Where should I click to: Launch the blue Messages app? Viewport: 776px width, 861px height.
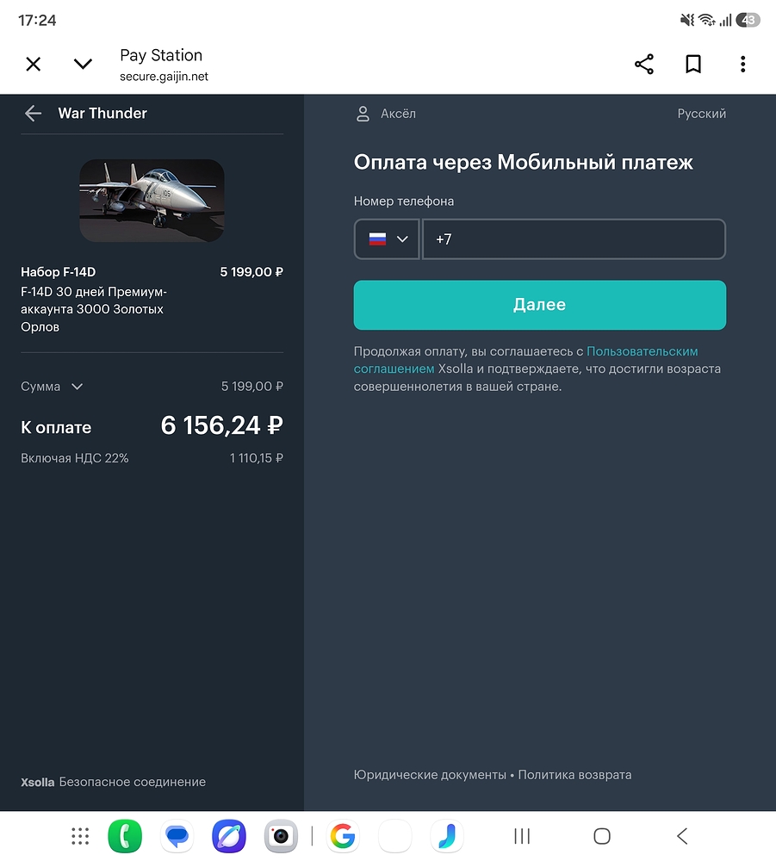click(x=177, y=836)
